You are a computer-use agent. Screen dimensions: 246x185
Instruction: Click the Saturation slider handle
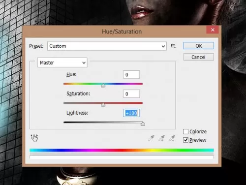point(103,104)
